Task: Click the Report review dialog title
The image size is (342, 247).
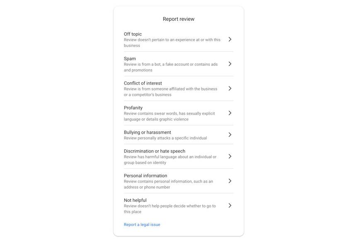Action: [x=178, y=18]
